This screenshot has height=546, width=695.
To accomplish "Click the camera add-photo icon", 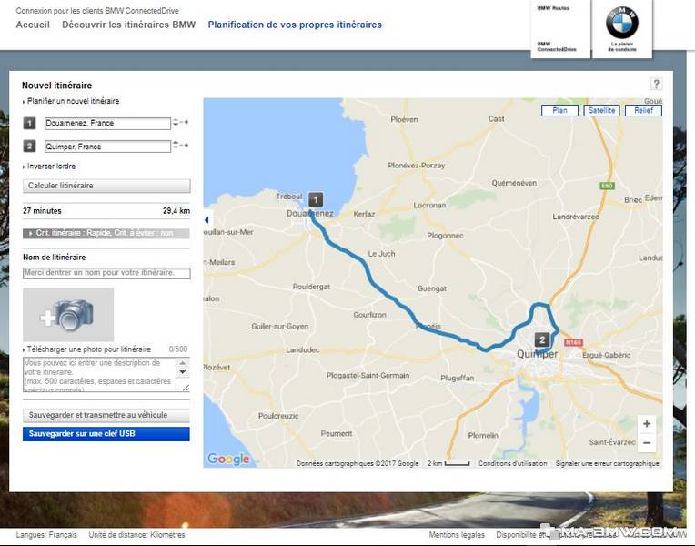I will point(68,315).
